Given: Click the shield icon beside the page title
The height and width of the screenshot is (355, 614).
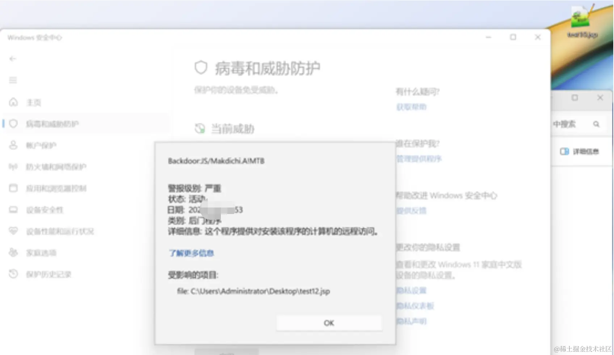Looking at the screenshot, I should [x=201, y=68].
